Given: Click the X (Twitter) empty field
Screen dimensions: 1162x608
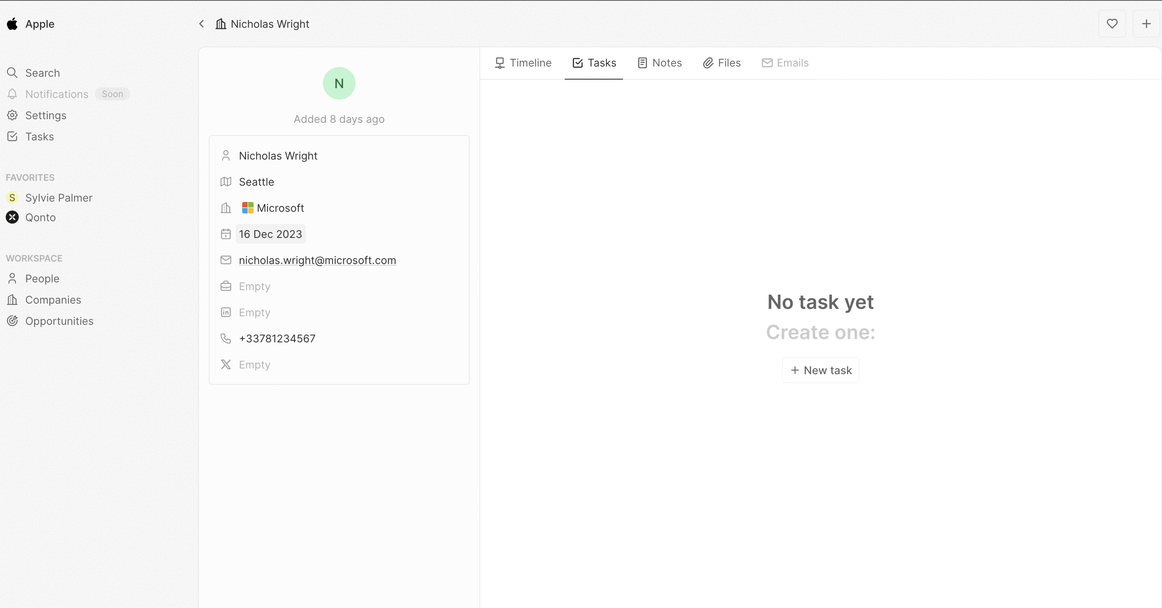Looking at the screenshot, I should [x=254, y=365].
